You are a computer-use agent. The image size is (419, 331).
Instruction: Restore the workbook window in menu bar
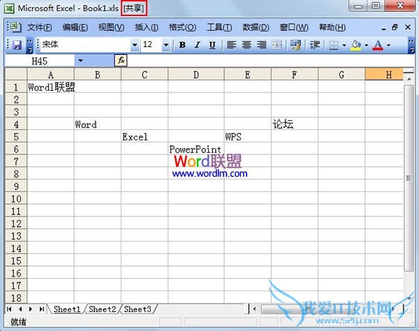(395, 27)
